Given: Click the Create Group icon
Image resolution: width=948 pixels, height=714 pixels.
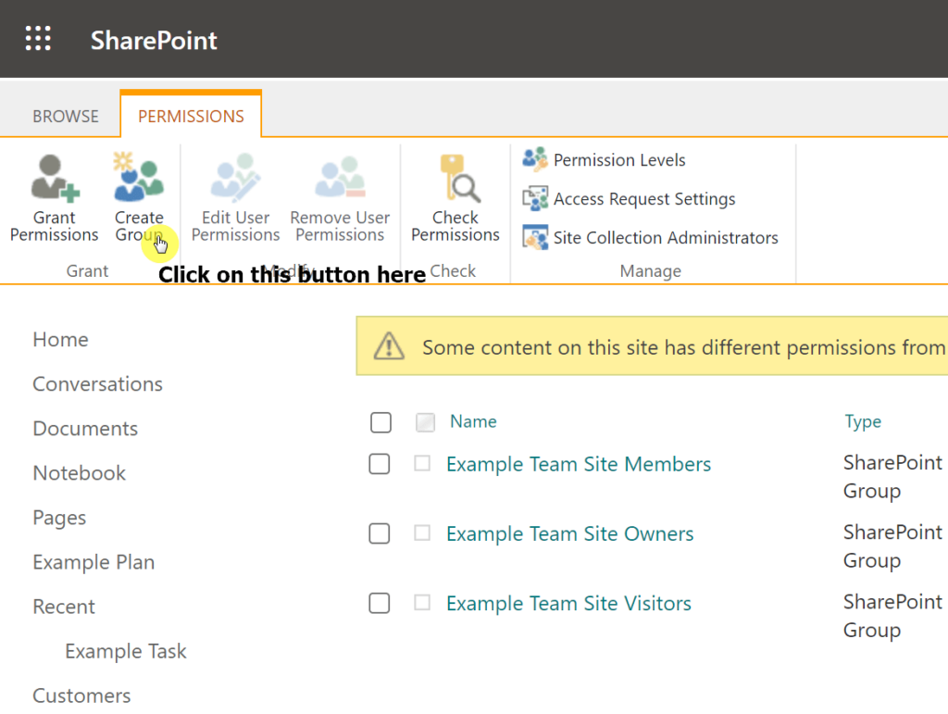Looking at the screenshot, I should pos(139,177).
